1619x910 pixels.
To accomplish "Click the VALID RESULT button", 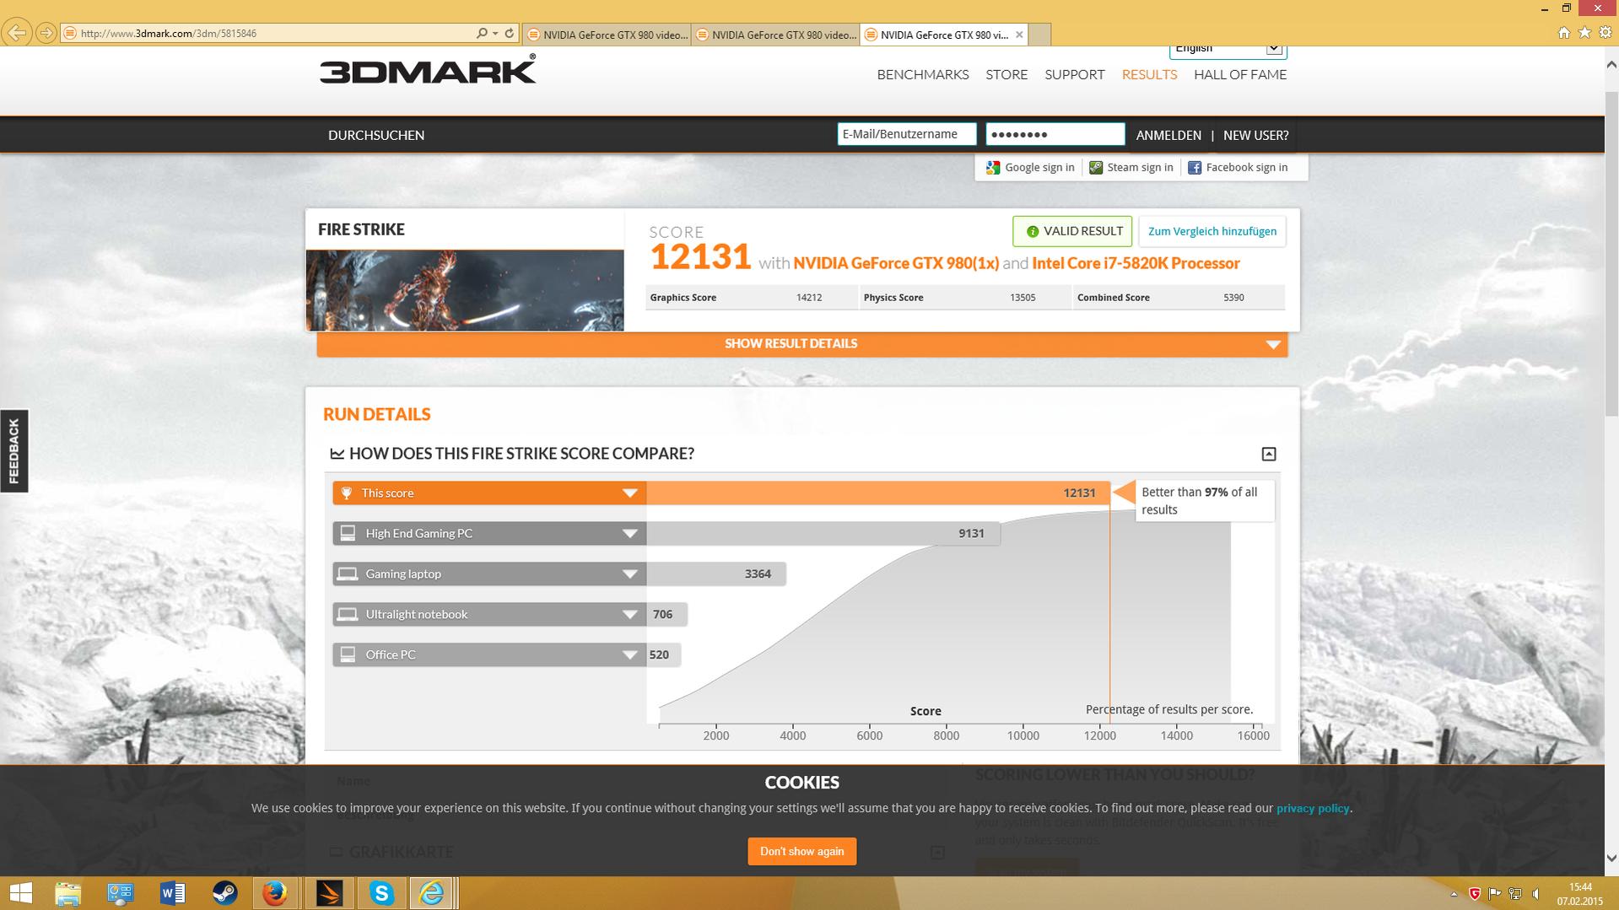I will (1072, 231).
